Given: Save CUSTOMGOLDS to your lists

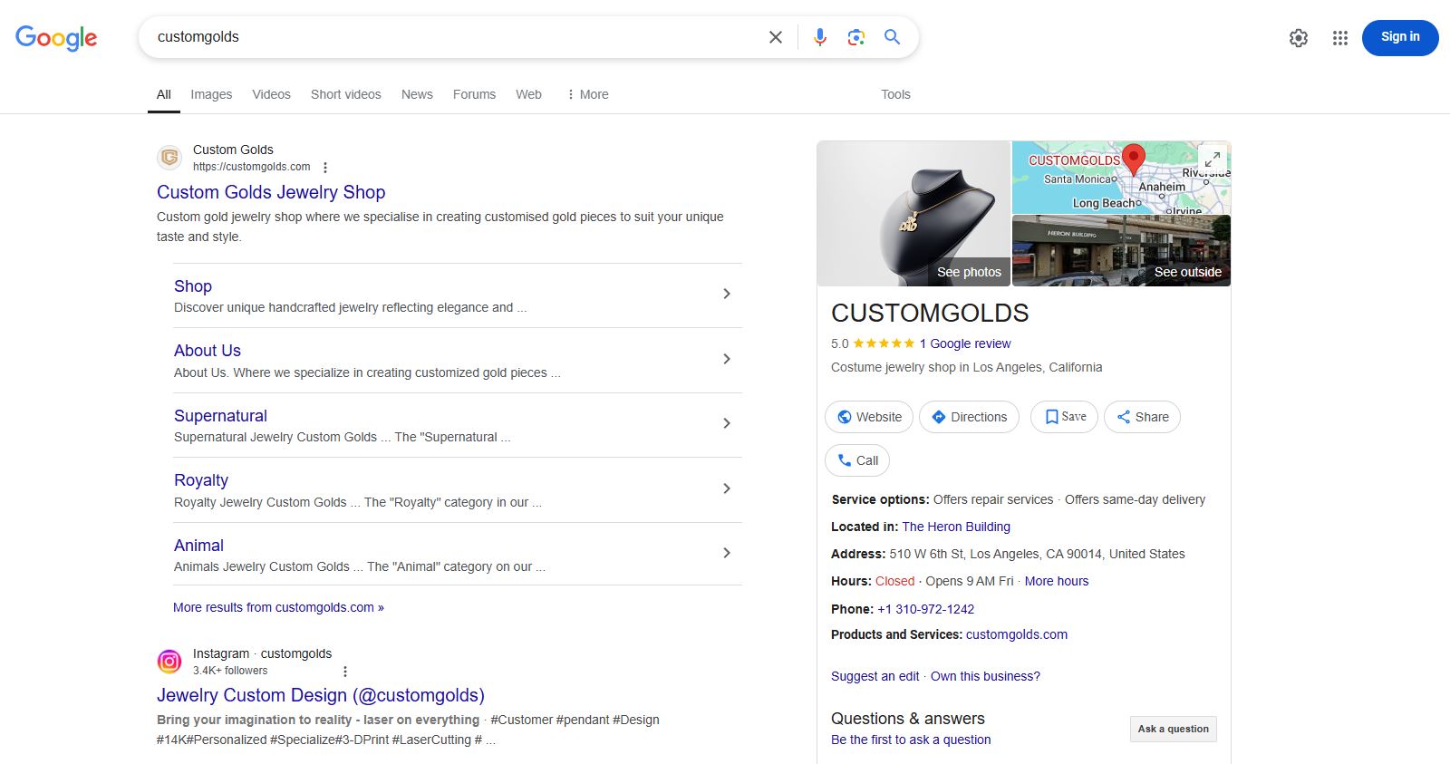Looking at the screenshot, I should pyautogui.click(x=1065, y=417).
